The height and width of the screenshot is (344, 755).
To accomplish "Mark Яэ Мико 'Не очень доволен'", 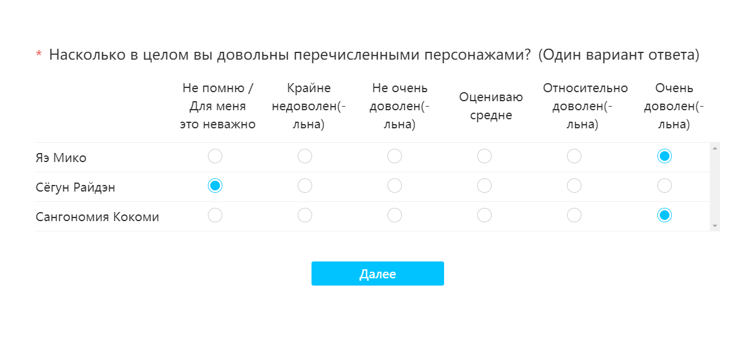I will [x=395, y=157].
